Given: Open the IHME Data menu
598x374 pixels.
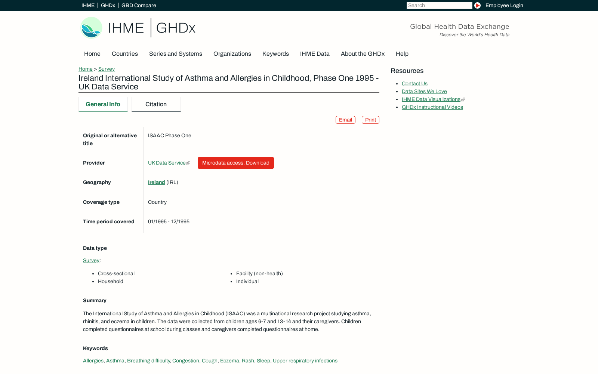Looking at the screenshot, I should [315, 54].
